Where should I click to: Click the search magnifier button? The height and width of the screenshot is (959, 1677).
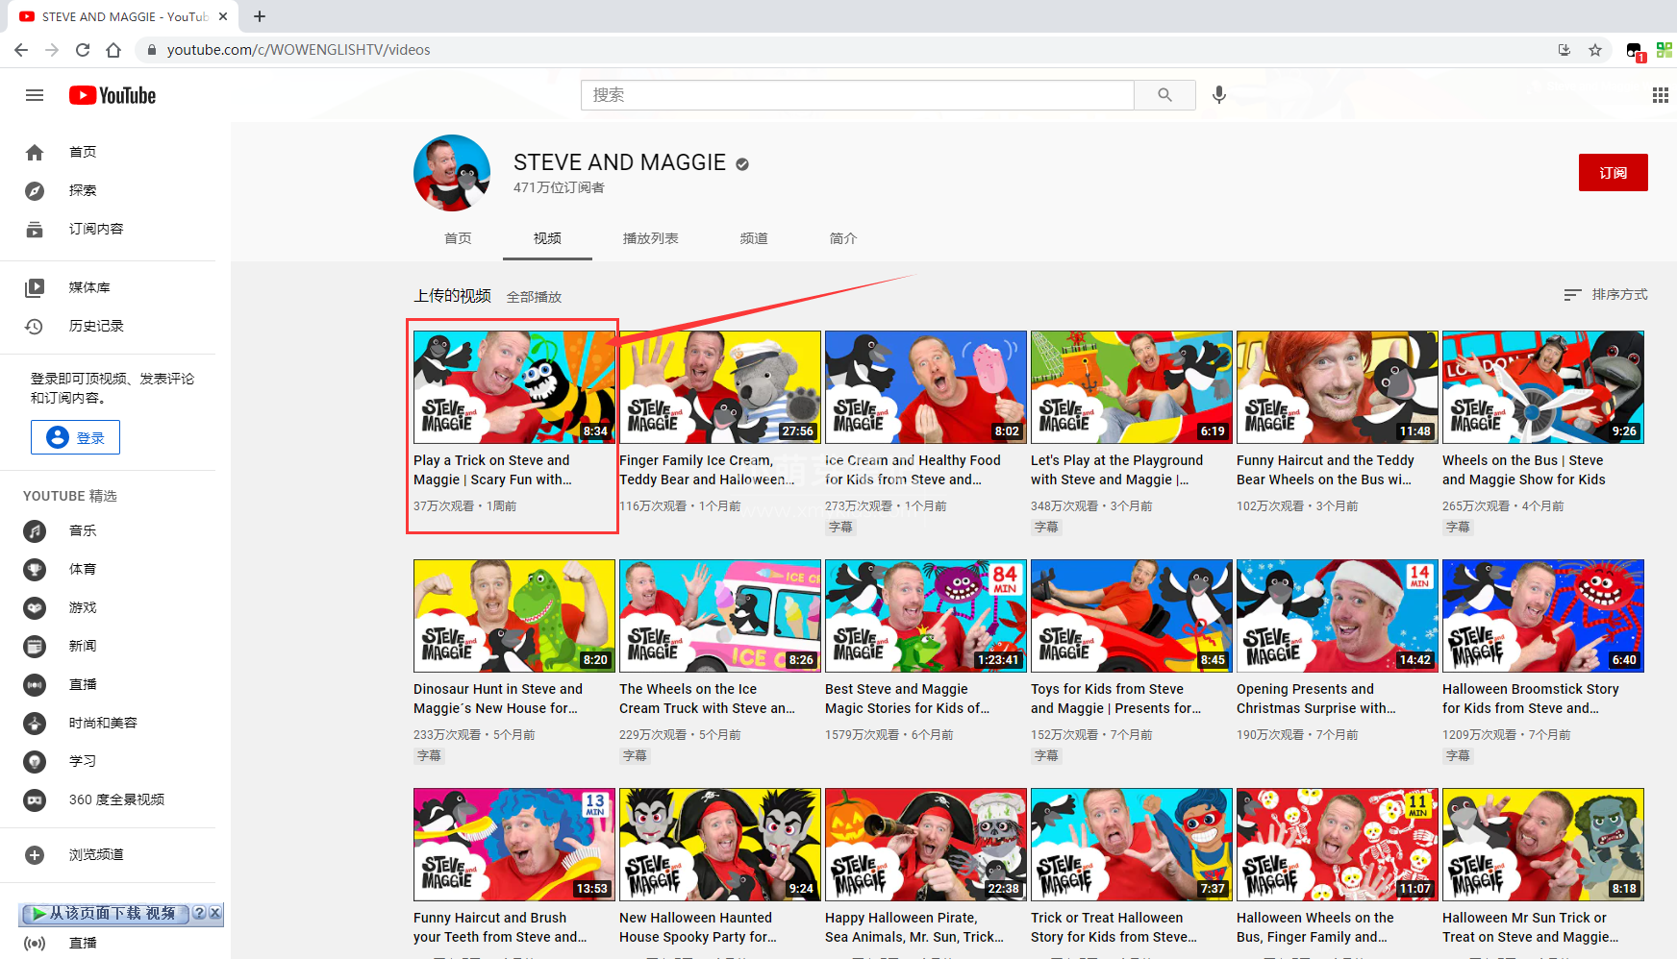pyautogui.click(x=1164, y=95)
